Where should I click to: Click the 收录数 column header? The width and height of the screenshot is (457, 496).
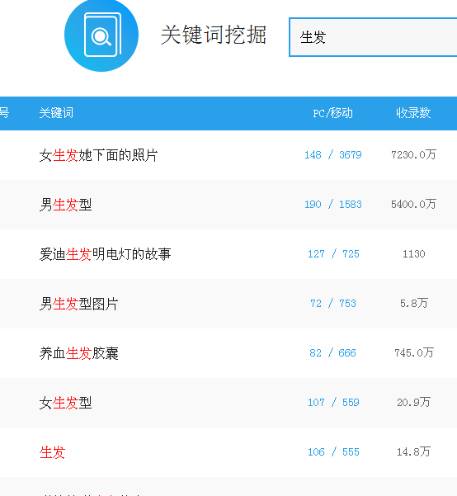point(413,113)
